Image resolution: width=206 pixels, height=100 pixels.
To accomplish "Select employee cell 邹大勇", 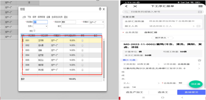I will pyautogui.click(x=44, y=46).
